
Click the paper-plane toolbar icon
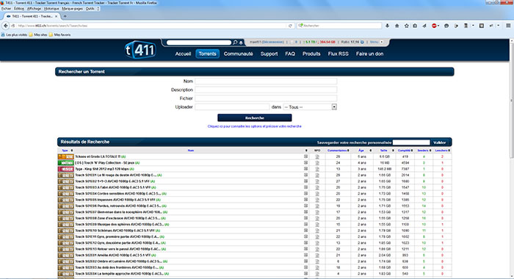pyautogui.click(x=424, y=26)
